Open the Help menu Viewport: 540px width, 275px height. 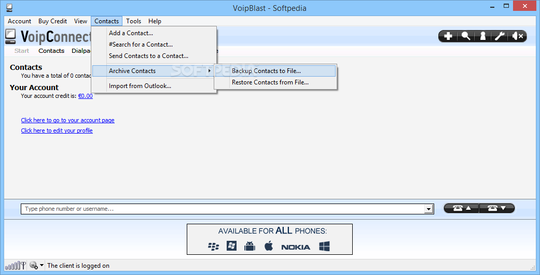[x=155, y=21]
